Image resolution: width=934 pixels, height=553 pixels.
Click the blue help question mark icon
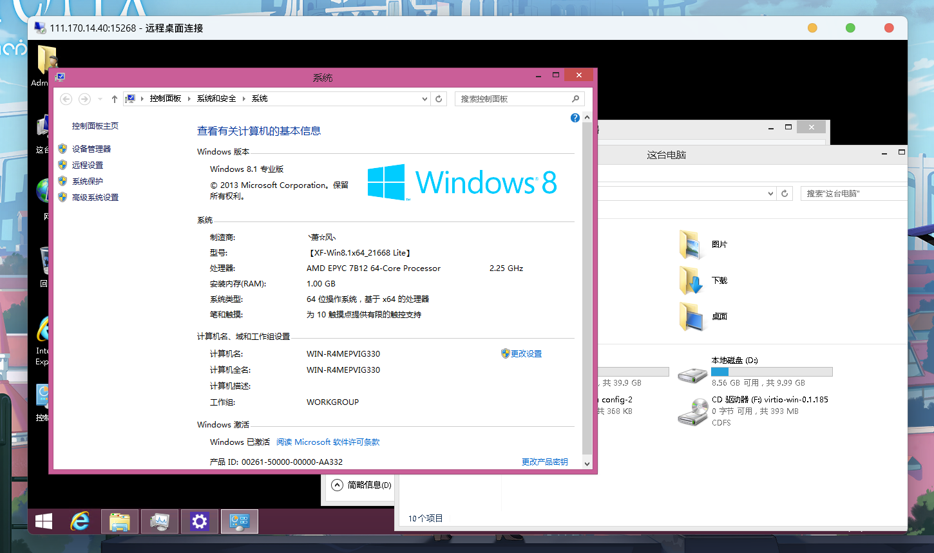(575, 118)
